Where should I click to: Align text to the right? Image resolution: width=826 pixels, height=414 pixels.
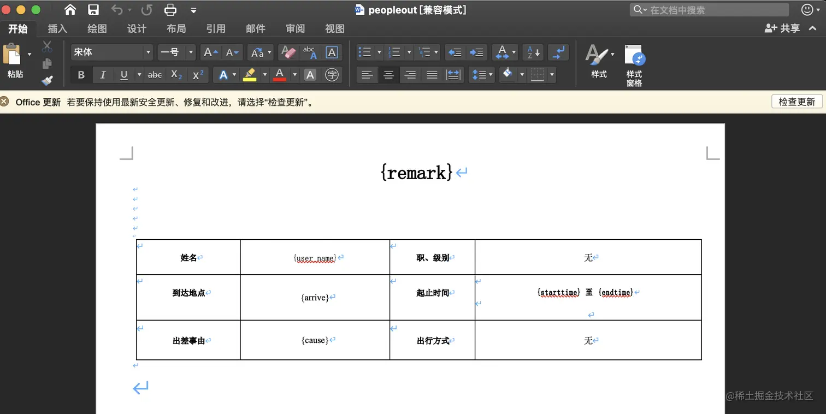(410, 75)
